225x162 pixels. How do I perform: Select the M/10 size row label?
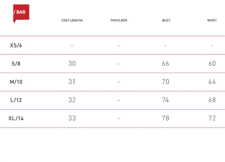click(x=16, y=82)
